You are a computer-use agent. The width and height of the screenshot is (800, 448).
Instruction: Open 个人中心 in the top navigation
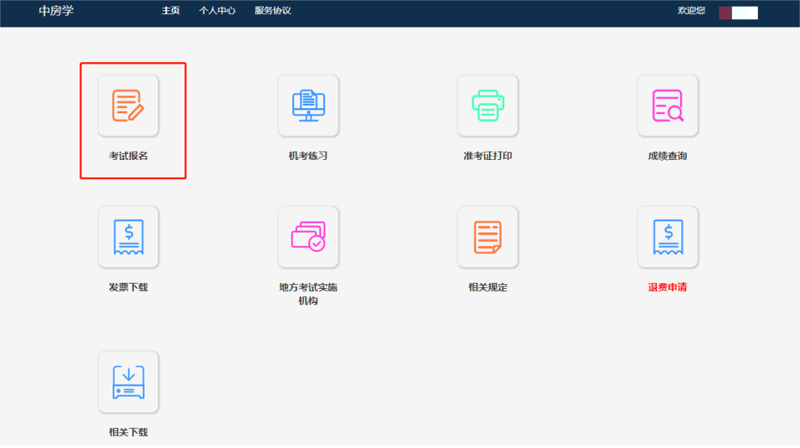[217, 11]
